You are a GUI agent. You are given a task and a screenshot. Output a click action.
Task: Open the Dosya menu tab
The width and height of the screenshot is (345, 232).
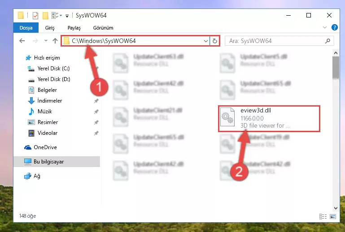(x=26, y=28)
